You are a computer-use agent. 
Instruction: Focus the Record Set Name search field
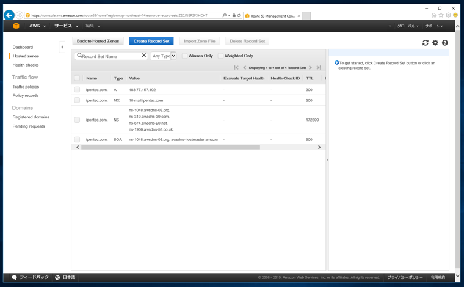click(x=111, y=56)
